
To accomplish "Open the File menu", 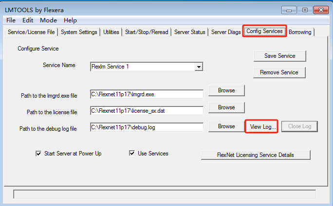I will click(x=11, y=20).
